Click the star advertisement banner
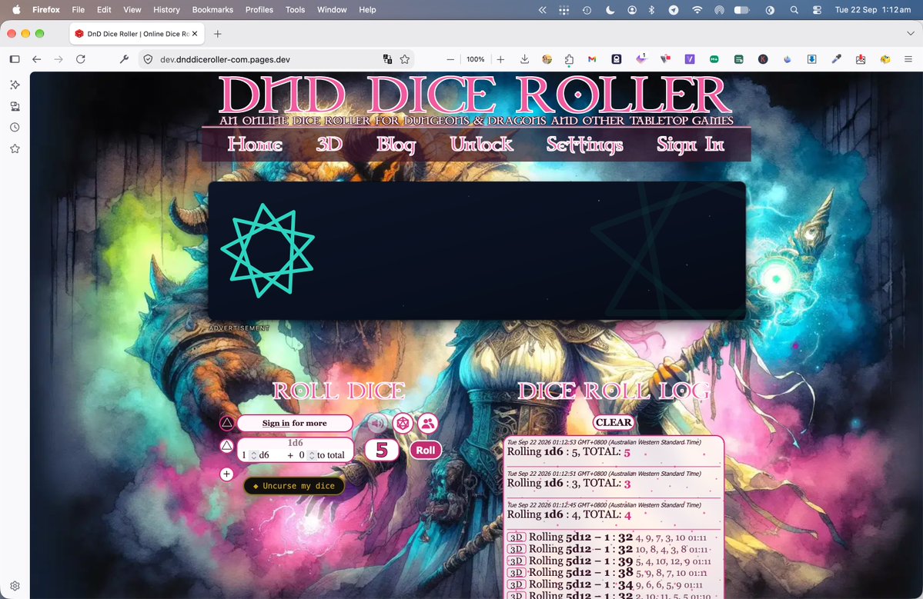This screenshot has height=599, width=923. point(477,251)
